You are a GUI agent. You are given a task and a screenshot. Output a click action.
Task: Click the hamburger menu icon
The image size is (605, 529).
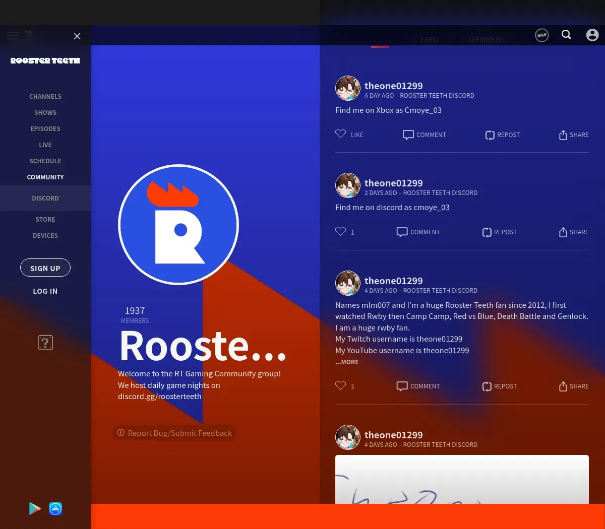(13, 35)
